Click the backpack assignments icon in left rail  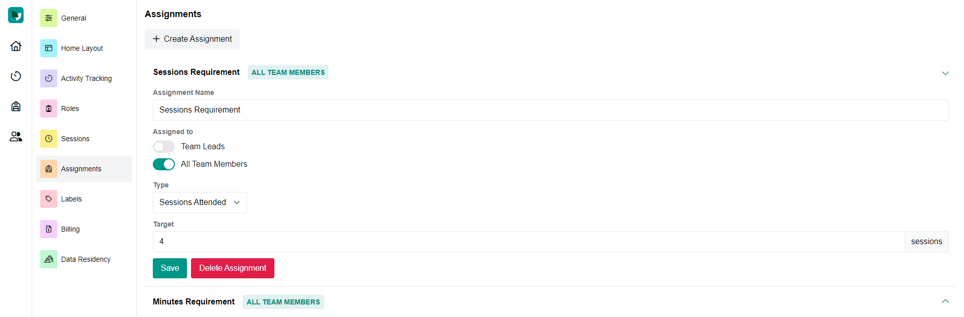16,107
